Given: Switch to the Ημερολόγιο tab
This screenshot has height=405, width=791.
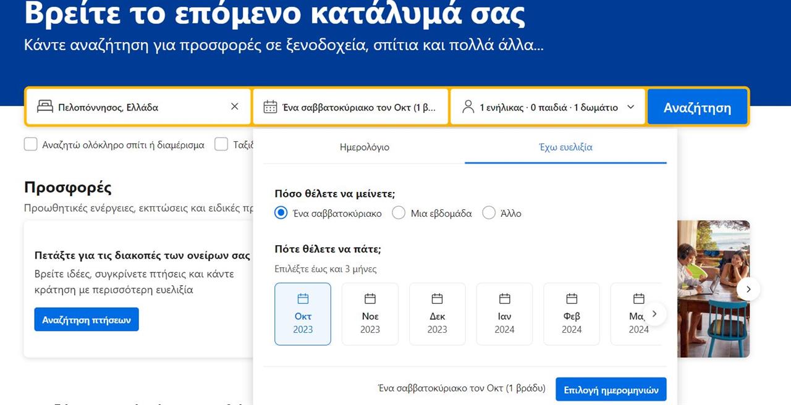Looking at the screenshot, I should pos(365,148).
